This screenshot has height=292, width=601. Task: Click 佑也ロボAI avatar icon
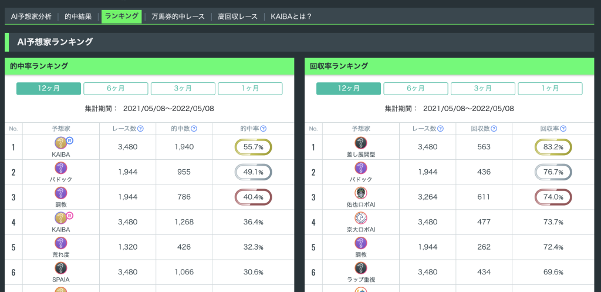[361, 193]
